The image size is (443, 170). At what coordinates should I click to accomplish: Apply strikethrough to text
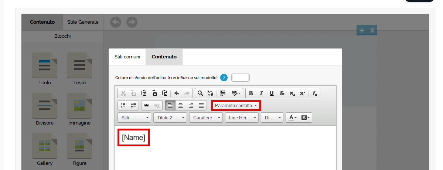[x=282, y=93]
